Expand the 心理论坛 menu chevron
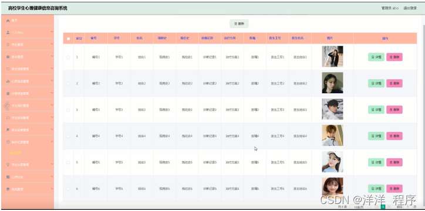The height and width of the screenshot is (211, 425). pos(52,176)
